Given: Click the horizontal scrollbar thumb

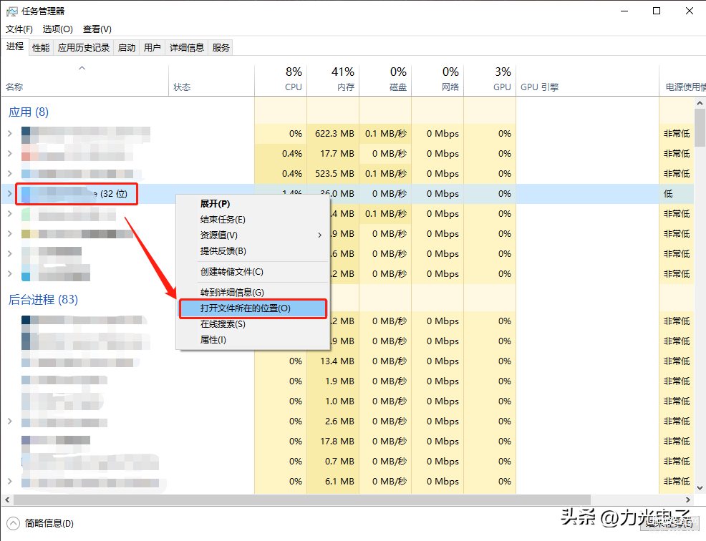Looking at the screenshot, I should [x=301, y=499].
